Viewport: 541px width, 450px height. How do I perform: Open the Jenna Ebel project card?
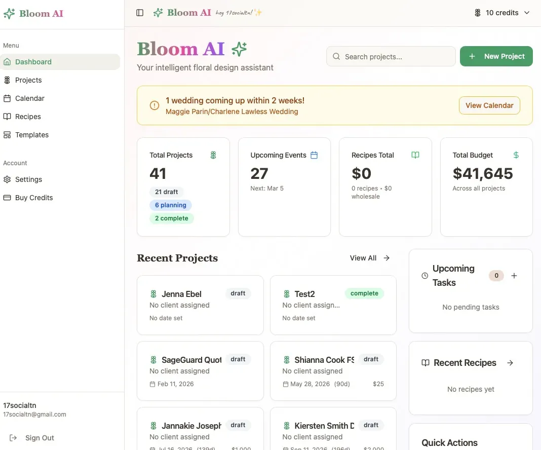click(200, 305)
